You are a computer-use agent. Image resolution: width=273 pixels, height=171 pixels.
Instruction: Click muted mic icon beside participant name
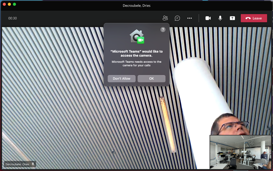pos(33,164)
